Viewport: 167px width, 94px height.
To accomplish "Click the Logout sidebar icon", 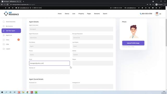I will pyautogui.click(x=4, y=49).
